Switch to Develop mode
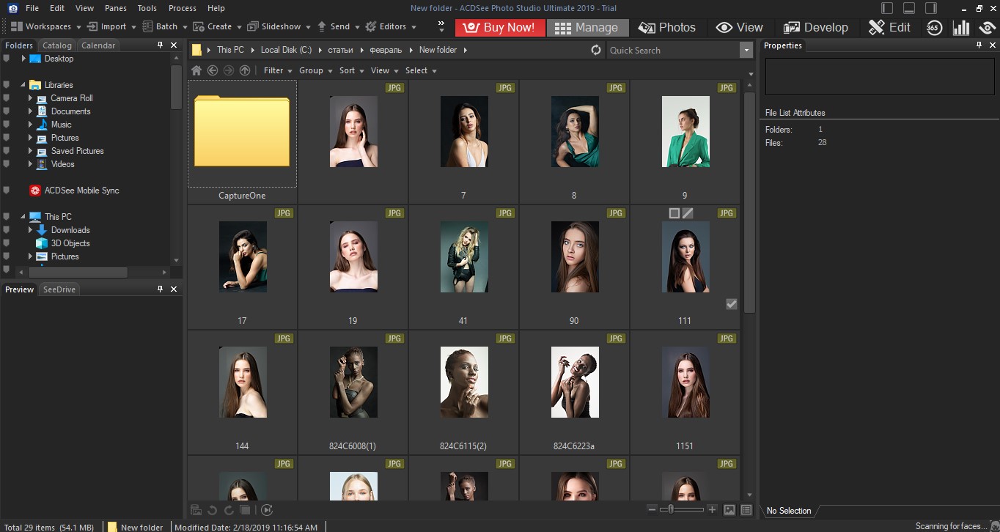 [x=816, y=27]
